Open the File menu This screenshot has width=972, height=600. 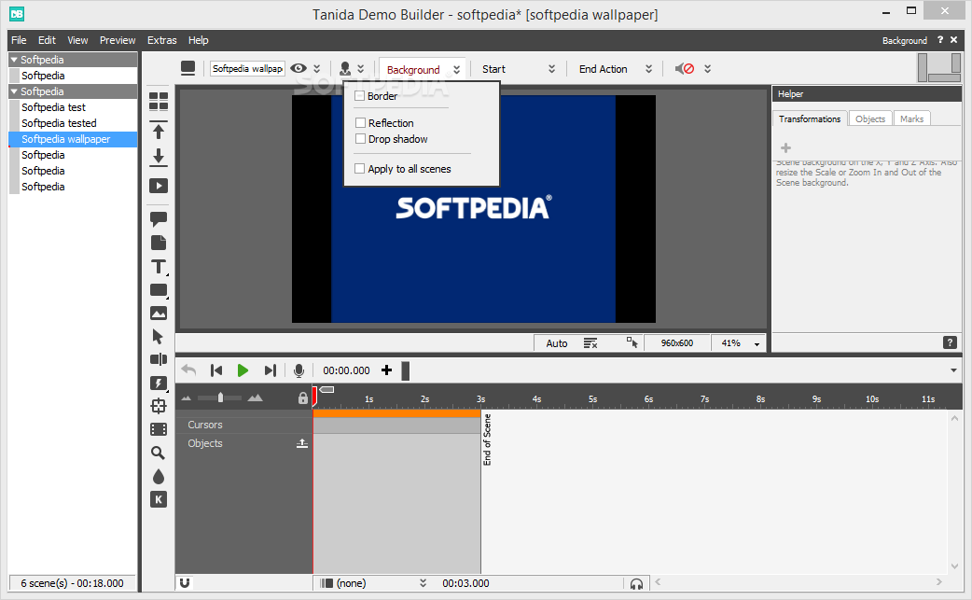pyautogui.click(x=19, y=40)
